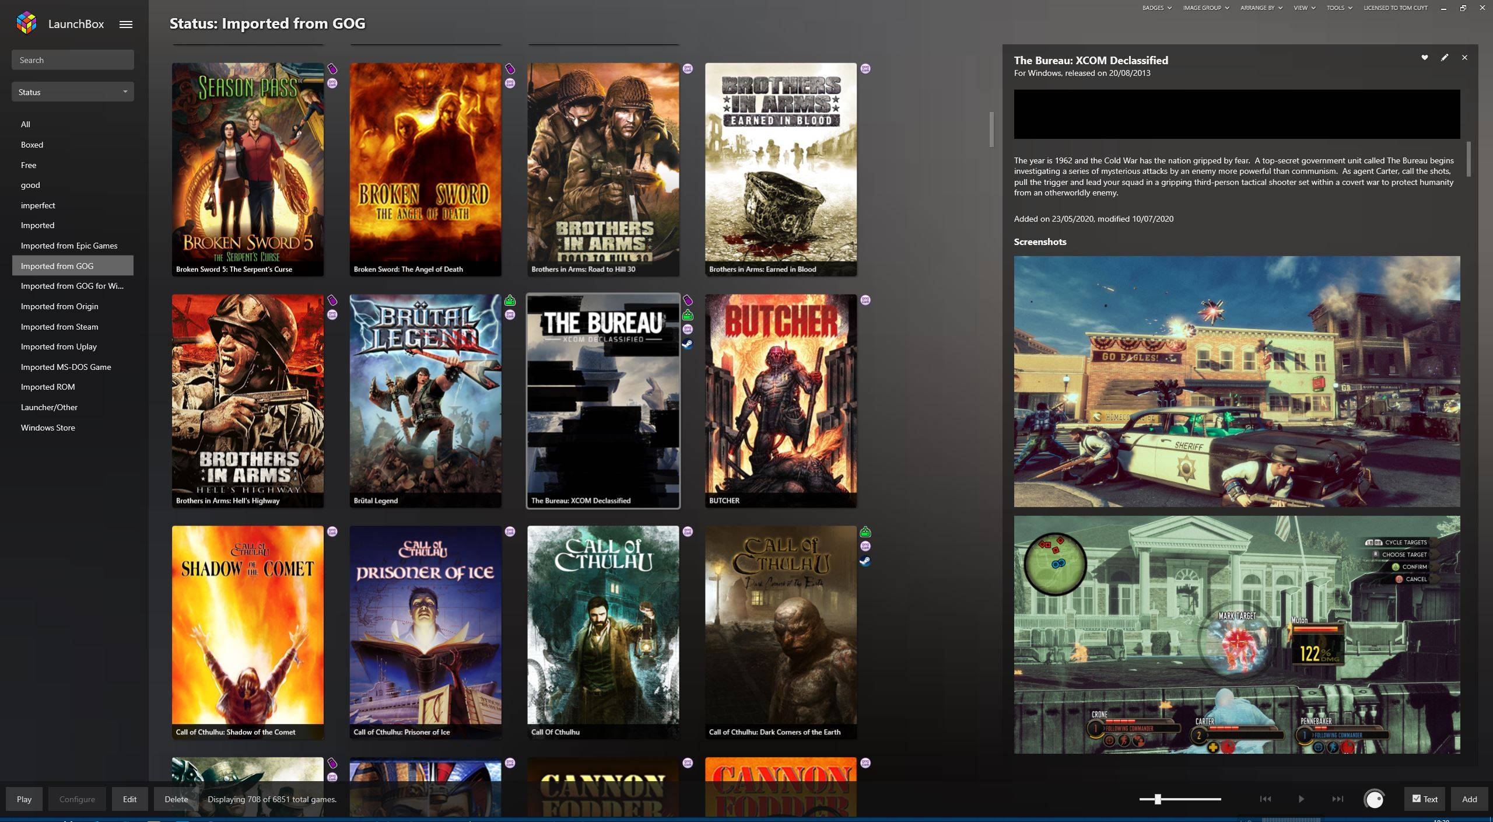The image size is (1493, 822).
Task: Click GOG badge on Road to Hill 30
Action: pos(688,69)
